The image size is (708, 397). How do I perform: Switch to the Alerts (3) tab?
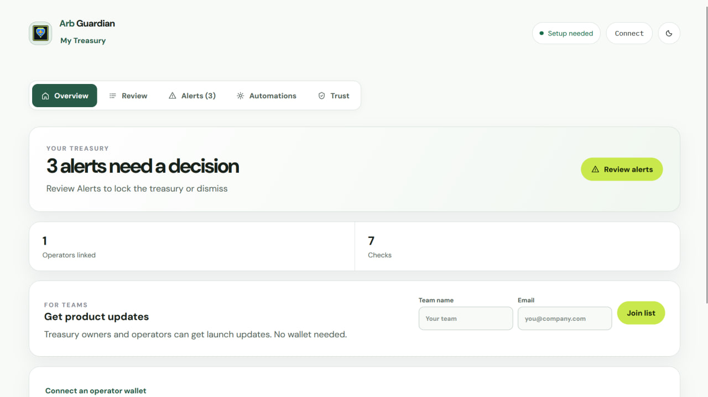(x=192, y=96)
